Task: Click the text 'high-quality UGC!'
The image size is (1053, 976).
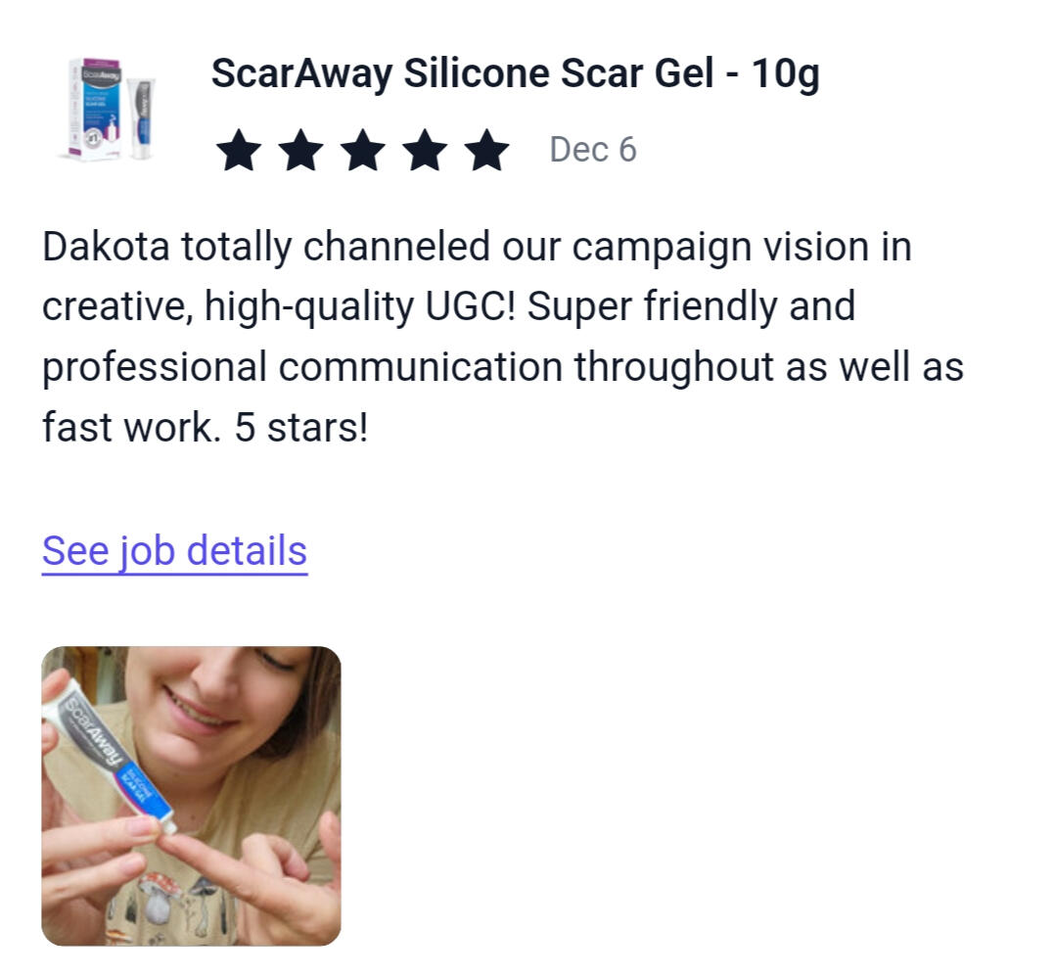Action: coord(359,307)
